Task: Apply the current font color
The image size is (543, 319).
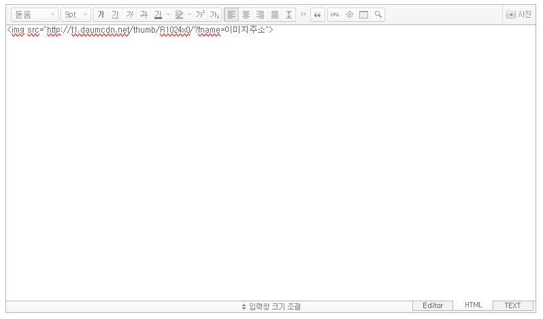Action: pos(158,14)
